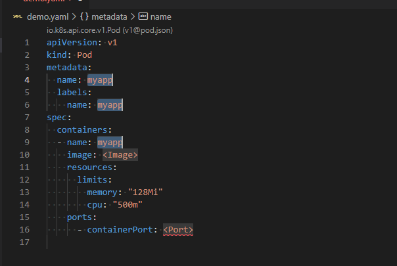The height and width of the screenshot is (266, 397).
Task: Click the "500m" value on line 14
Action: (128, 205)
